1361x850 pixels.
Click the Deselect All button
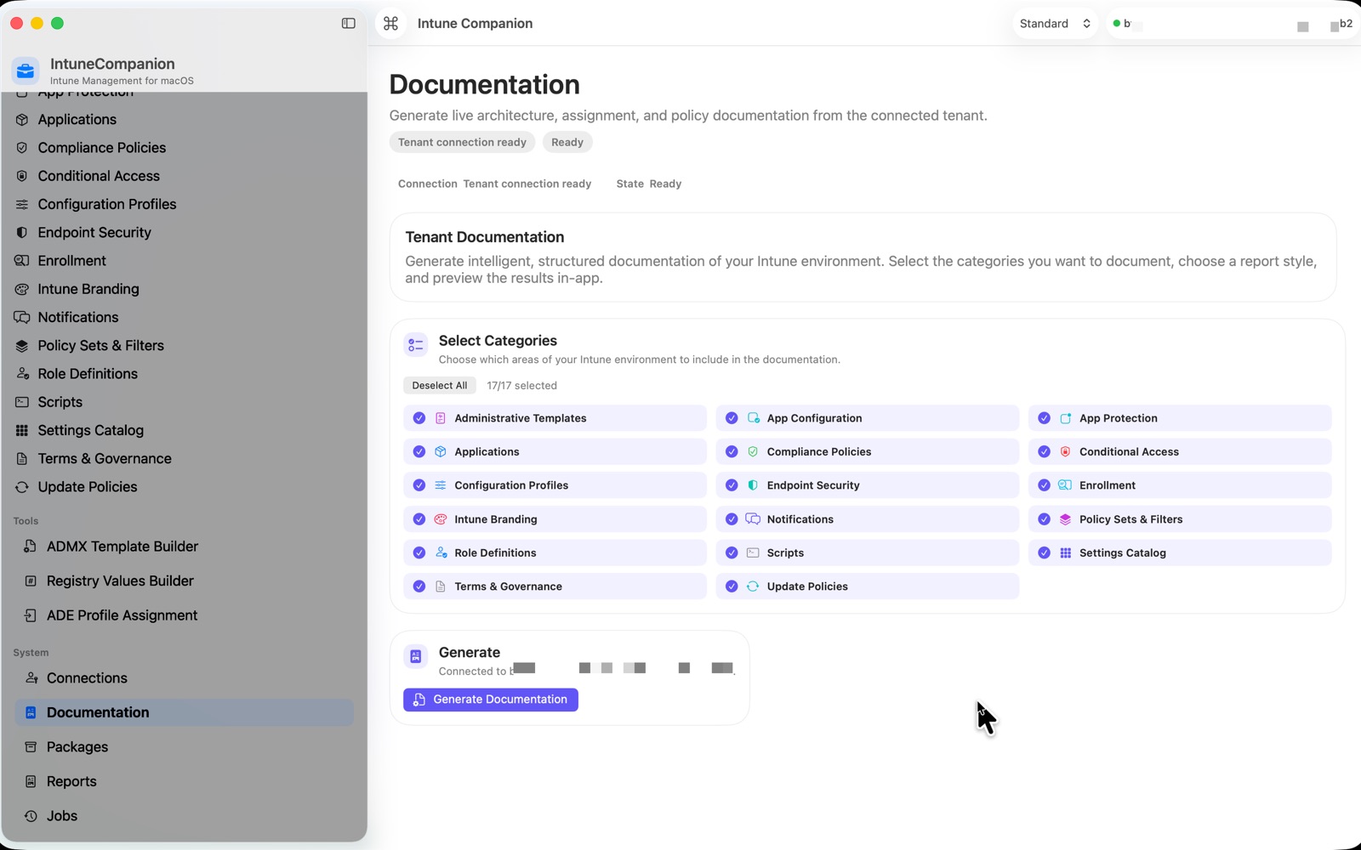[x=439, y=385]
